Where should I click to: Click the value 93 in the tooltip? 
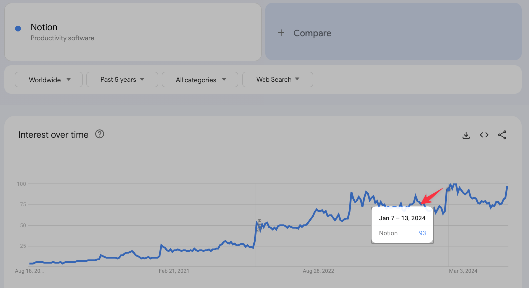422,233
